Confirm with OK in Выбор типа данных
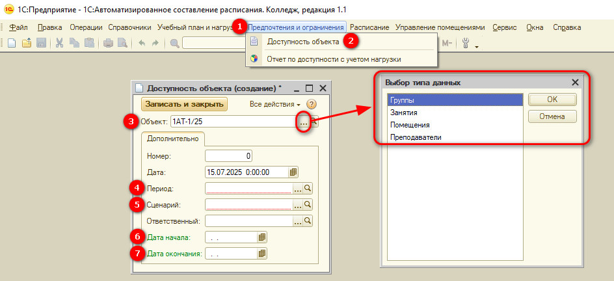 click(552, 100)
